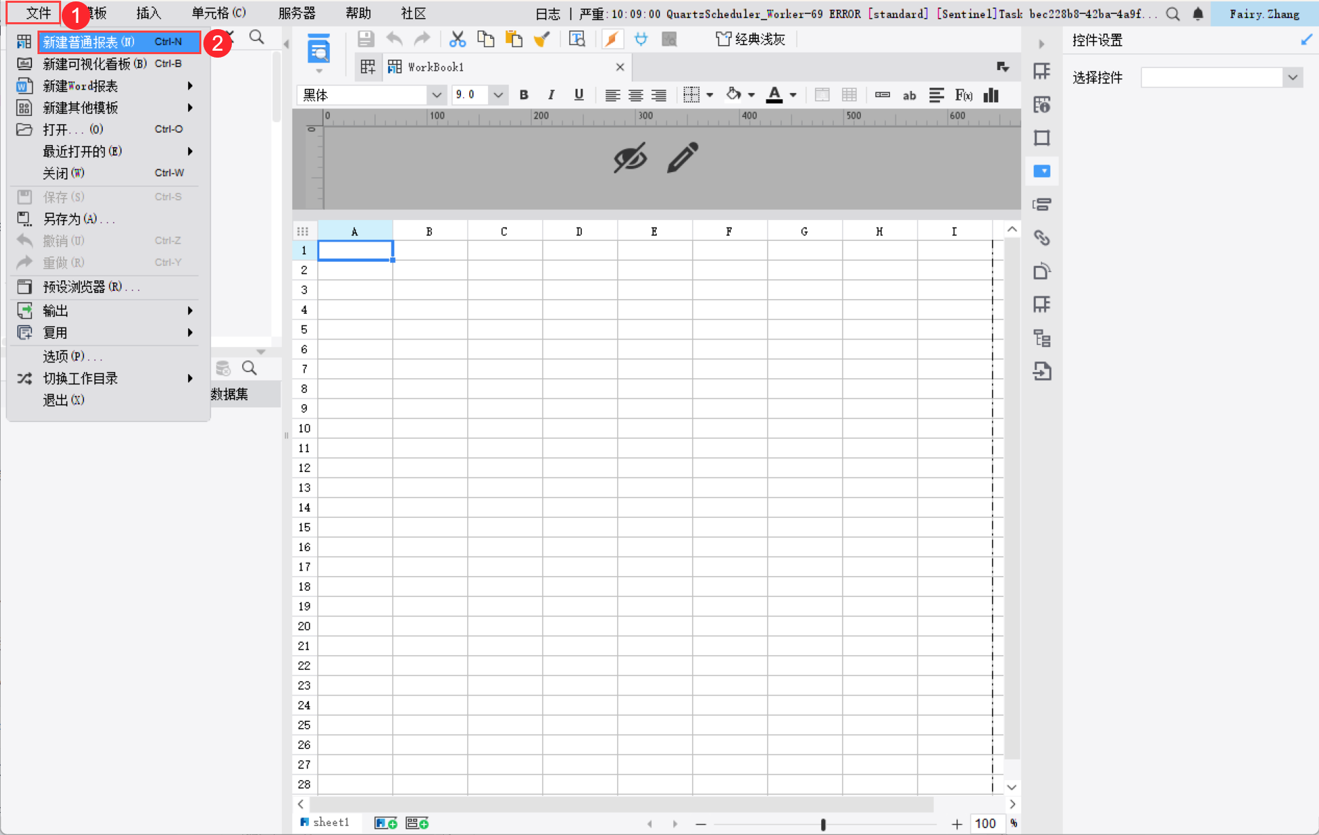Open the border style dropdown arrow
This screenshot has height=835, width=1319.
[709, 95]
